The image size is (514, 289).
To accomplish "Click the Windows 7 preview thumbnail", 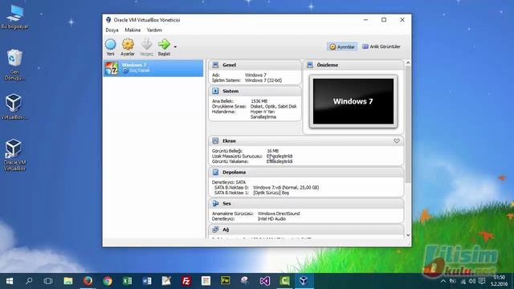I will click(x=353, y=101).
